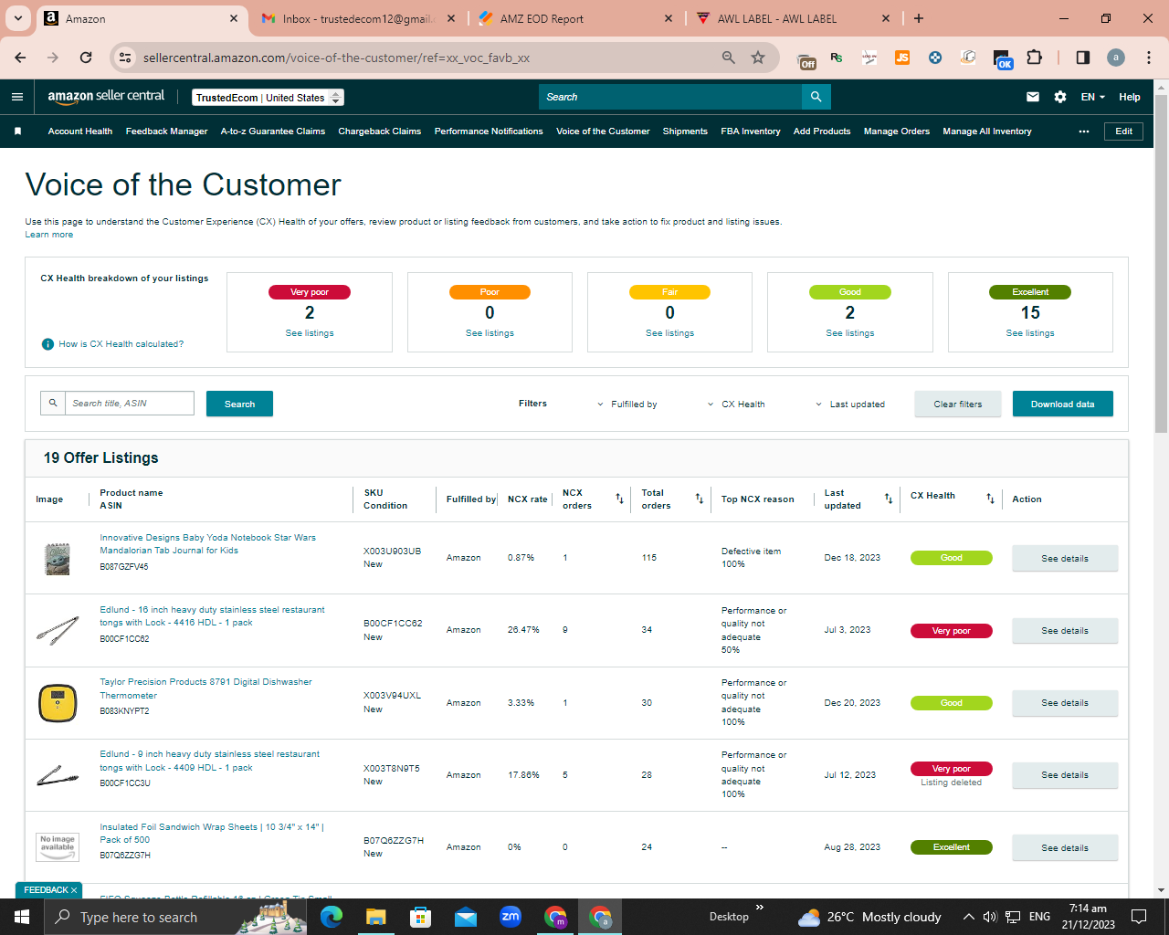Launch Microsoft Edge from the taskbar
The width and height of the screenshot is (1169, 935).
click(332, 917)
